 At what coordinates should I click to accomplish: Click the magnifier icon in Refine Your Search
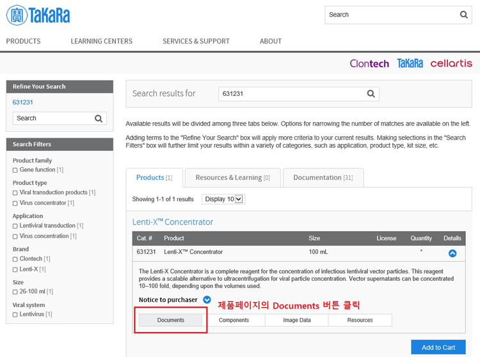coord(99,118)
